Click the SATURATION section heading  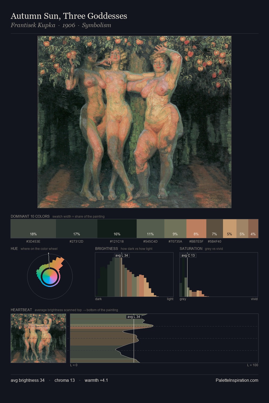click(x=191, y=249)
